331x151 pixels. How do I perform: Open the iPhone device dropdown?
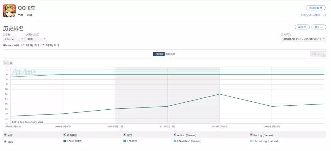pos(14,39)
